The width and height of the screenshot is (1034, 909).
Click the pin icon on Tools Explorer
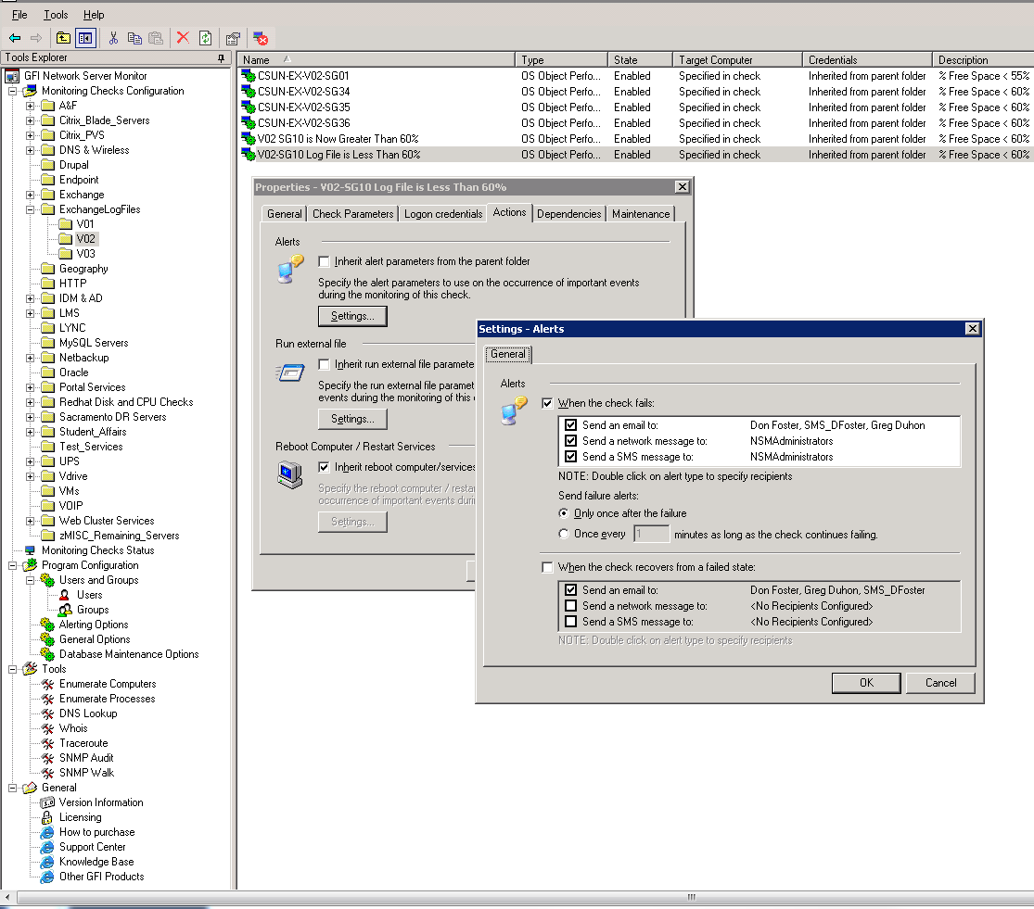[221, 58]
